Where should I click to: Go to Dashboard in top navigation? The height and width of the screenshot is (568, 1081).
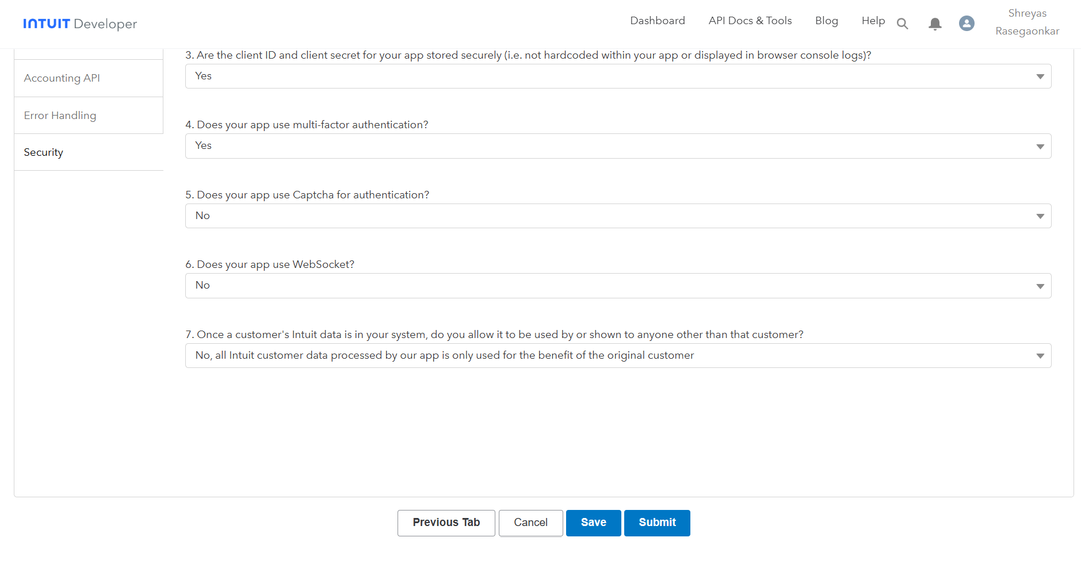click(657, 21)
